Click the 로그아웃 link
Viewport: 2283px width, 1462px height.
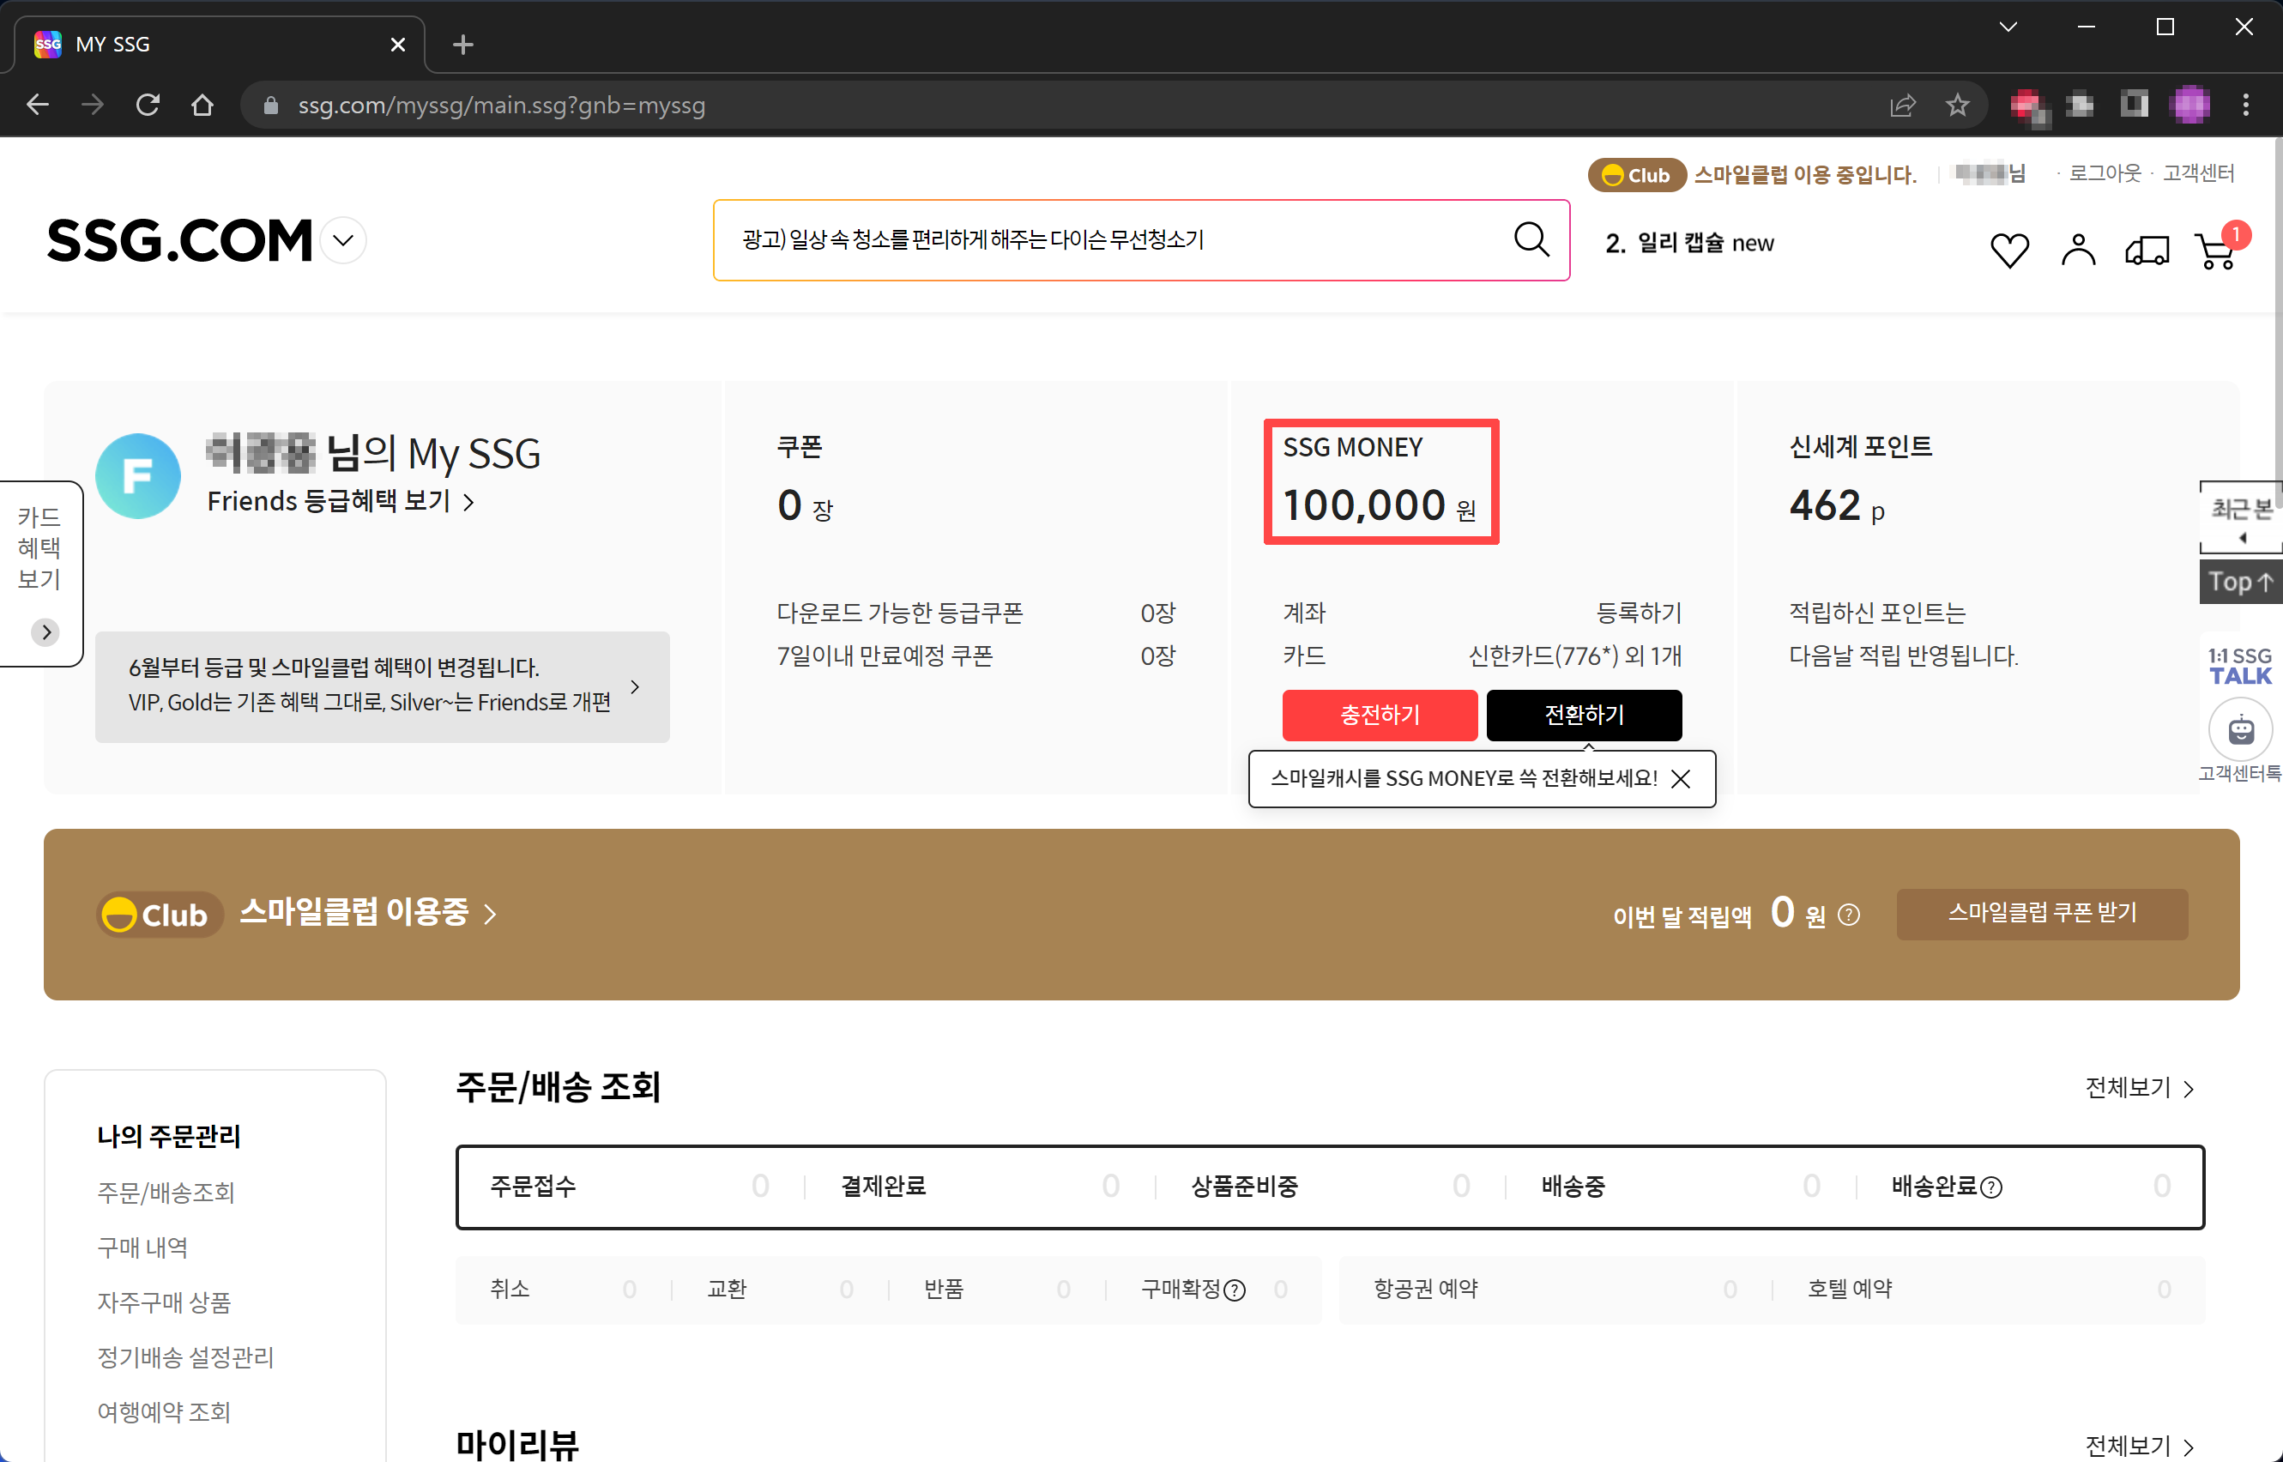coord(2105,173)
